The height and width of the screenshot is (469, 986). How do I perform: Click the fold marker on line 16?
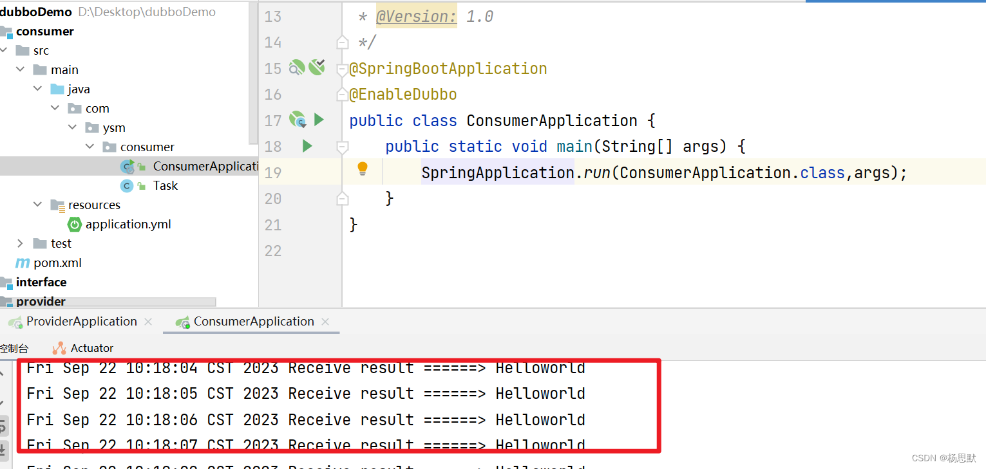(x=343, y=95)
